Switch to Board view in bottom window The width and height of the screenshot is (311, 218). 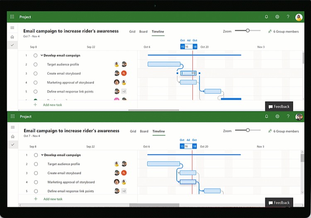(144, 131)
